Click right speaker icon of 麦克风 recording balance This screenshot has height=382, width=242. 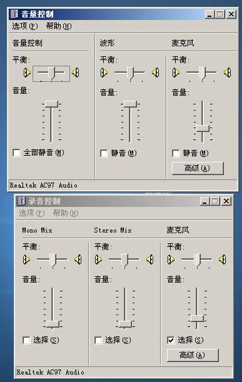click(223, 259)
